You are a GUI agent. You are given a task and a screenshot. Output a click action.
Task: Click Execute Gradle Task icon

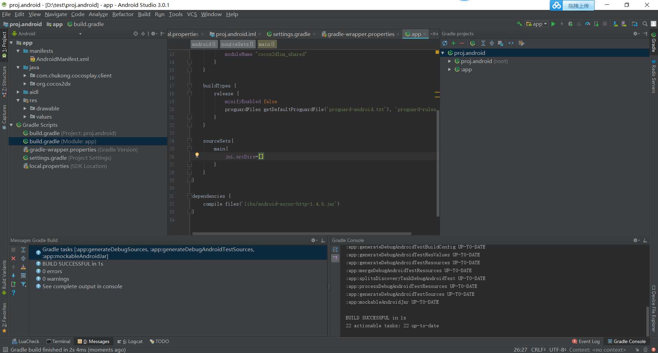pos(473,43)
